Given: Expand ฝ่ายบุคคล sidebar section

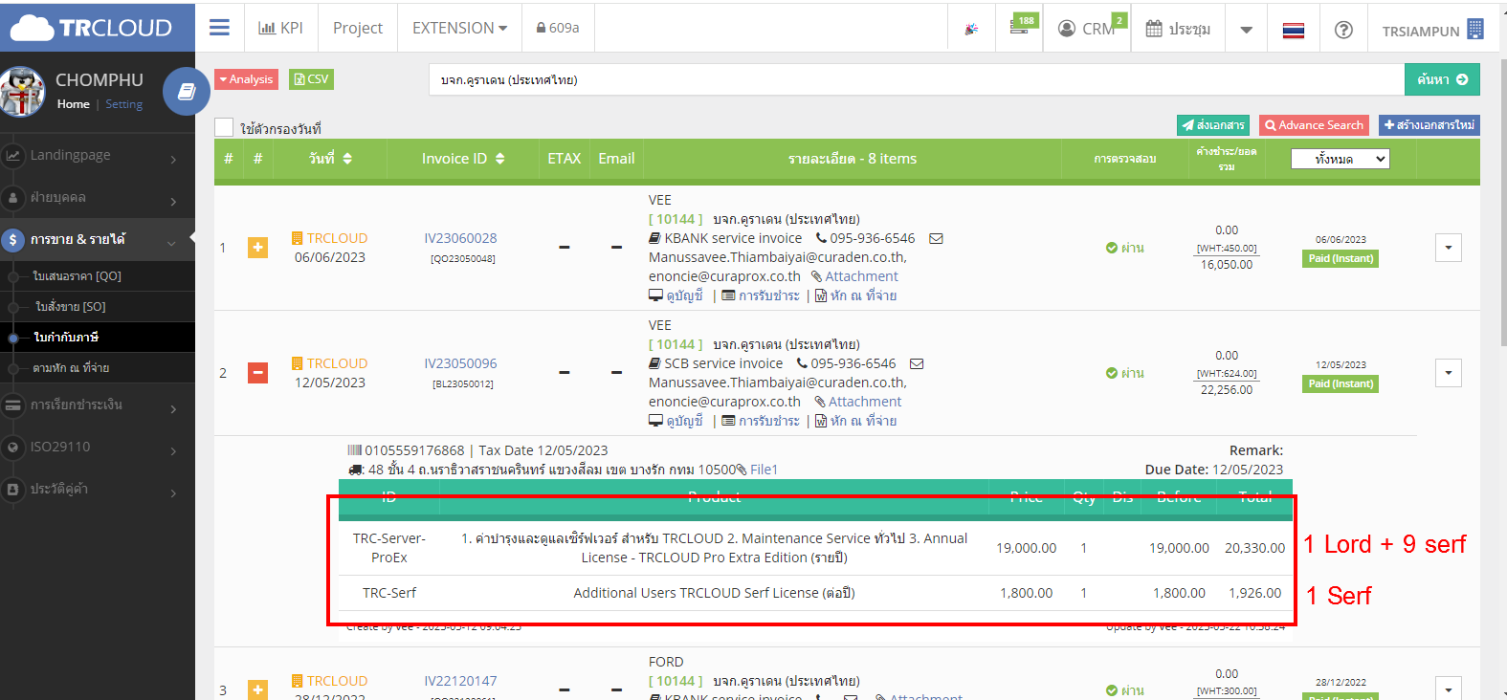Looking at the screenshot, I should [x=98, y=197].
